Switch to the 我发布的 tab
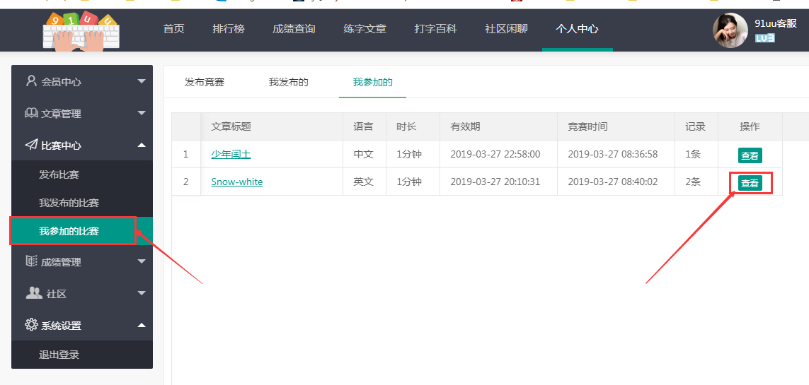 pyautogui.click(x=288, y=82)
